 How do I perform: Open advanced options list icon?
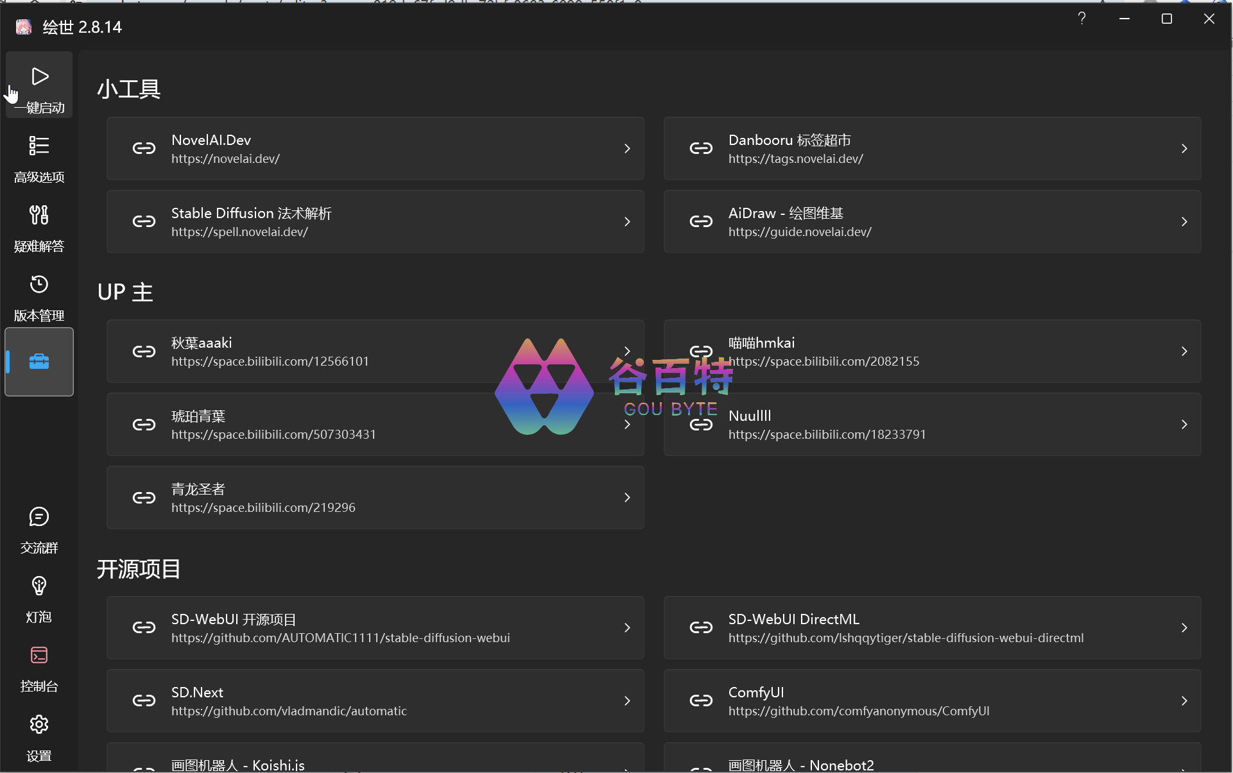pos(39,146)
